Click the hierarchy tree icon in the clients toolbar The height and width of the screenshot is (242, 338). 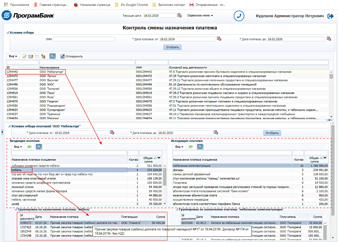[x=43, y=56]
